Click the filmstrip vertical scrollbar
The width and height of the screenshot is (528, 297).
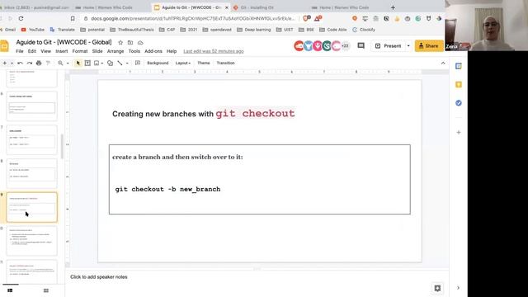point(62,147)
